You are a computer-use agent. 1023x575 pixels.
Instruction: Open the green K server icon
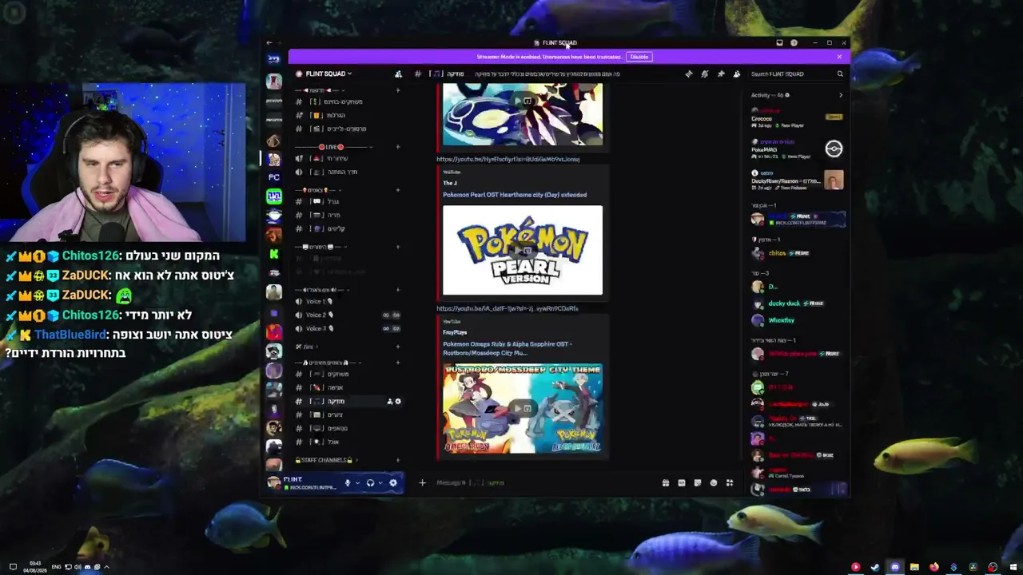click(x=274, y=254)
